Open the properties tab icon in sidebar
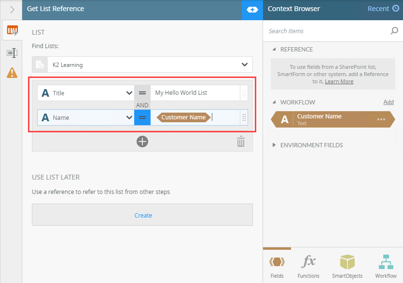This screenshot has height=283, width=403. [12, 52]
